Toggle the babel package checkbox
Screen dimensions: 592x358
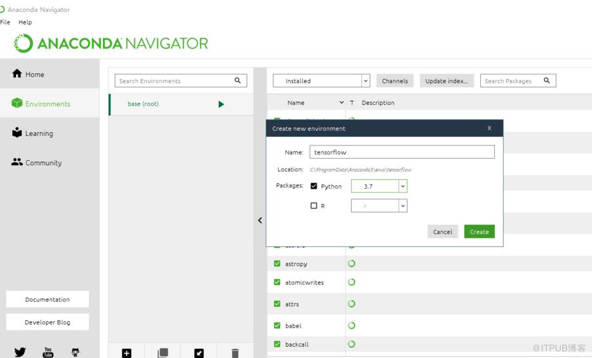[x=277, y=325]
